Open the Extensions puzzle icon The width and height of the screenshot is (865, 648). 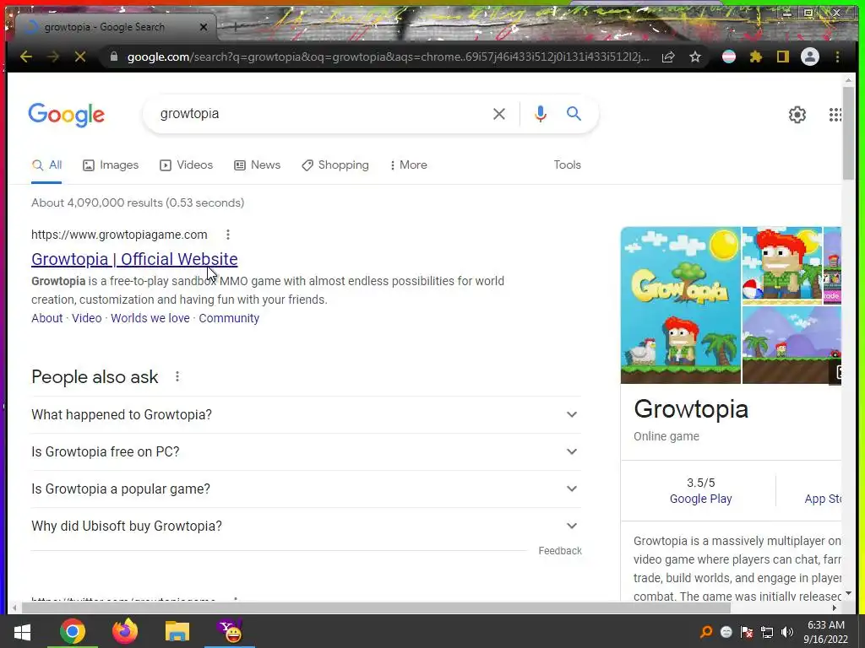pos(756,57)
